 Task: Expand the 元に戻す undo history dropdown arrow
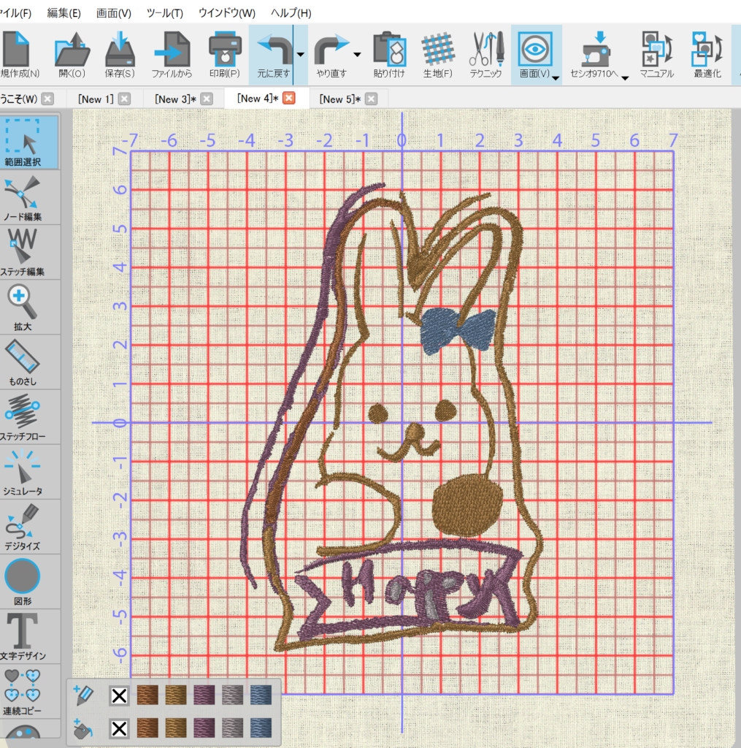[301, 55]
